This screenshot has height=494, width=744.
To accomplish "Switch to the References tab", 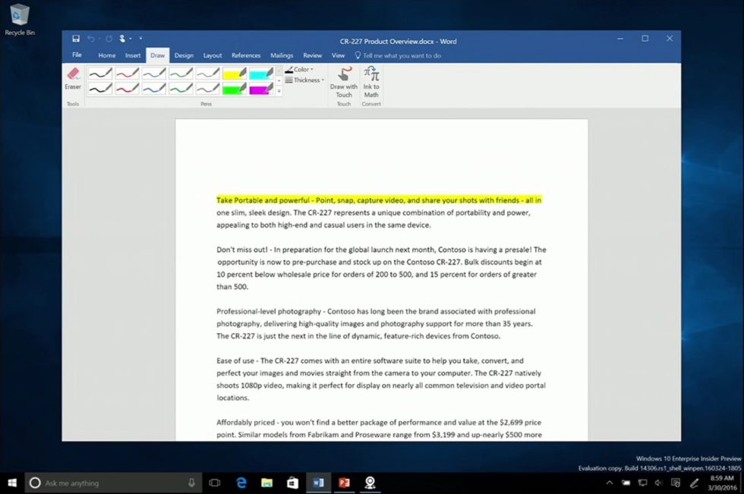I will (246, 55).
